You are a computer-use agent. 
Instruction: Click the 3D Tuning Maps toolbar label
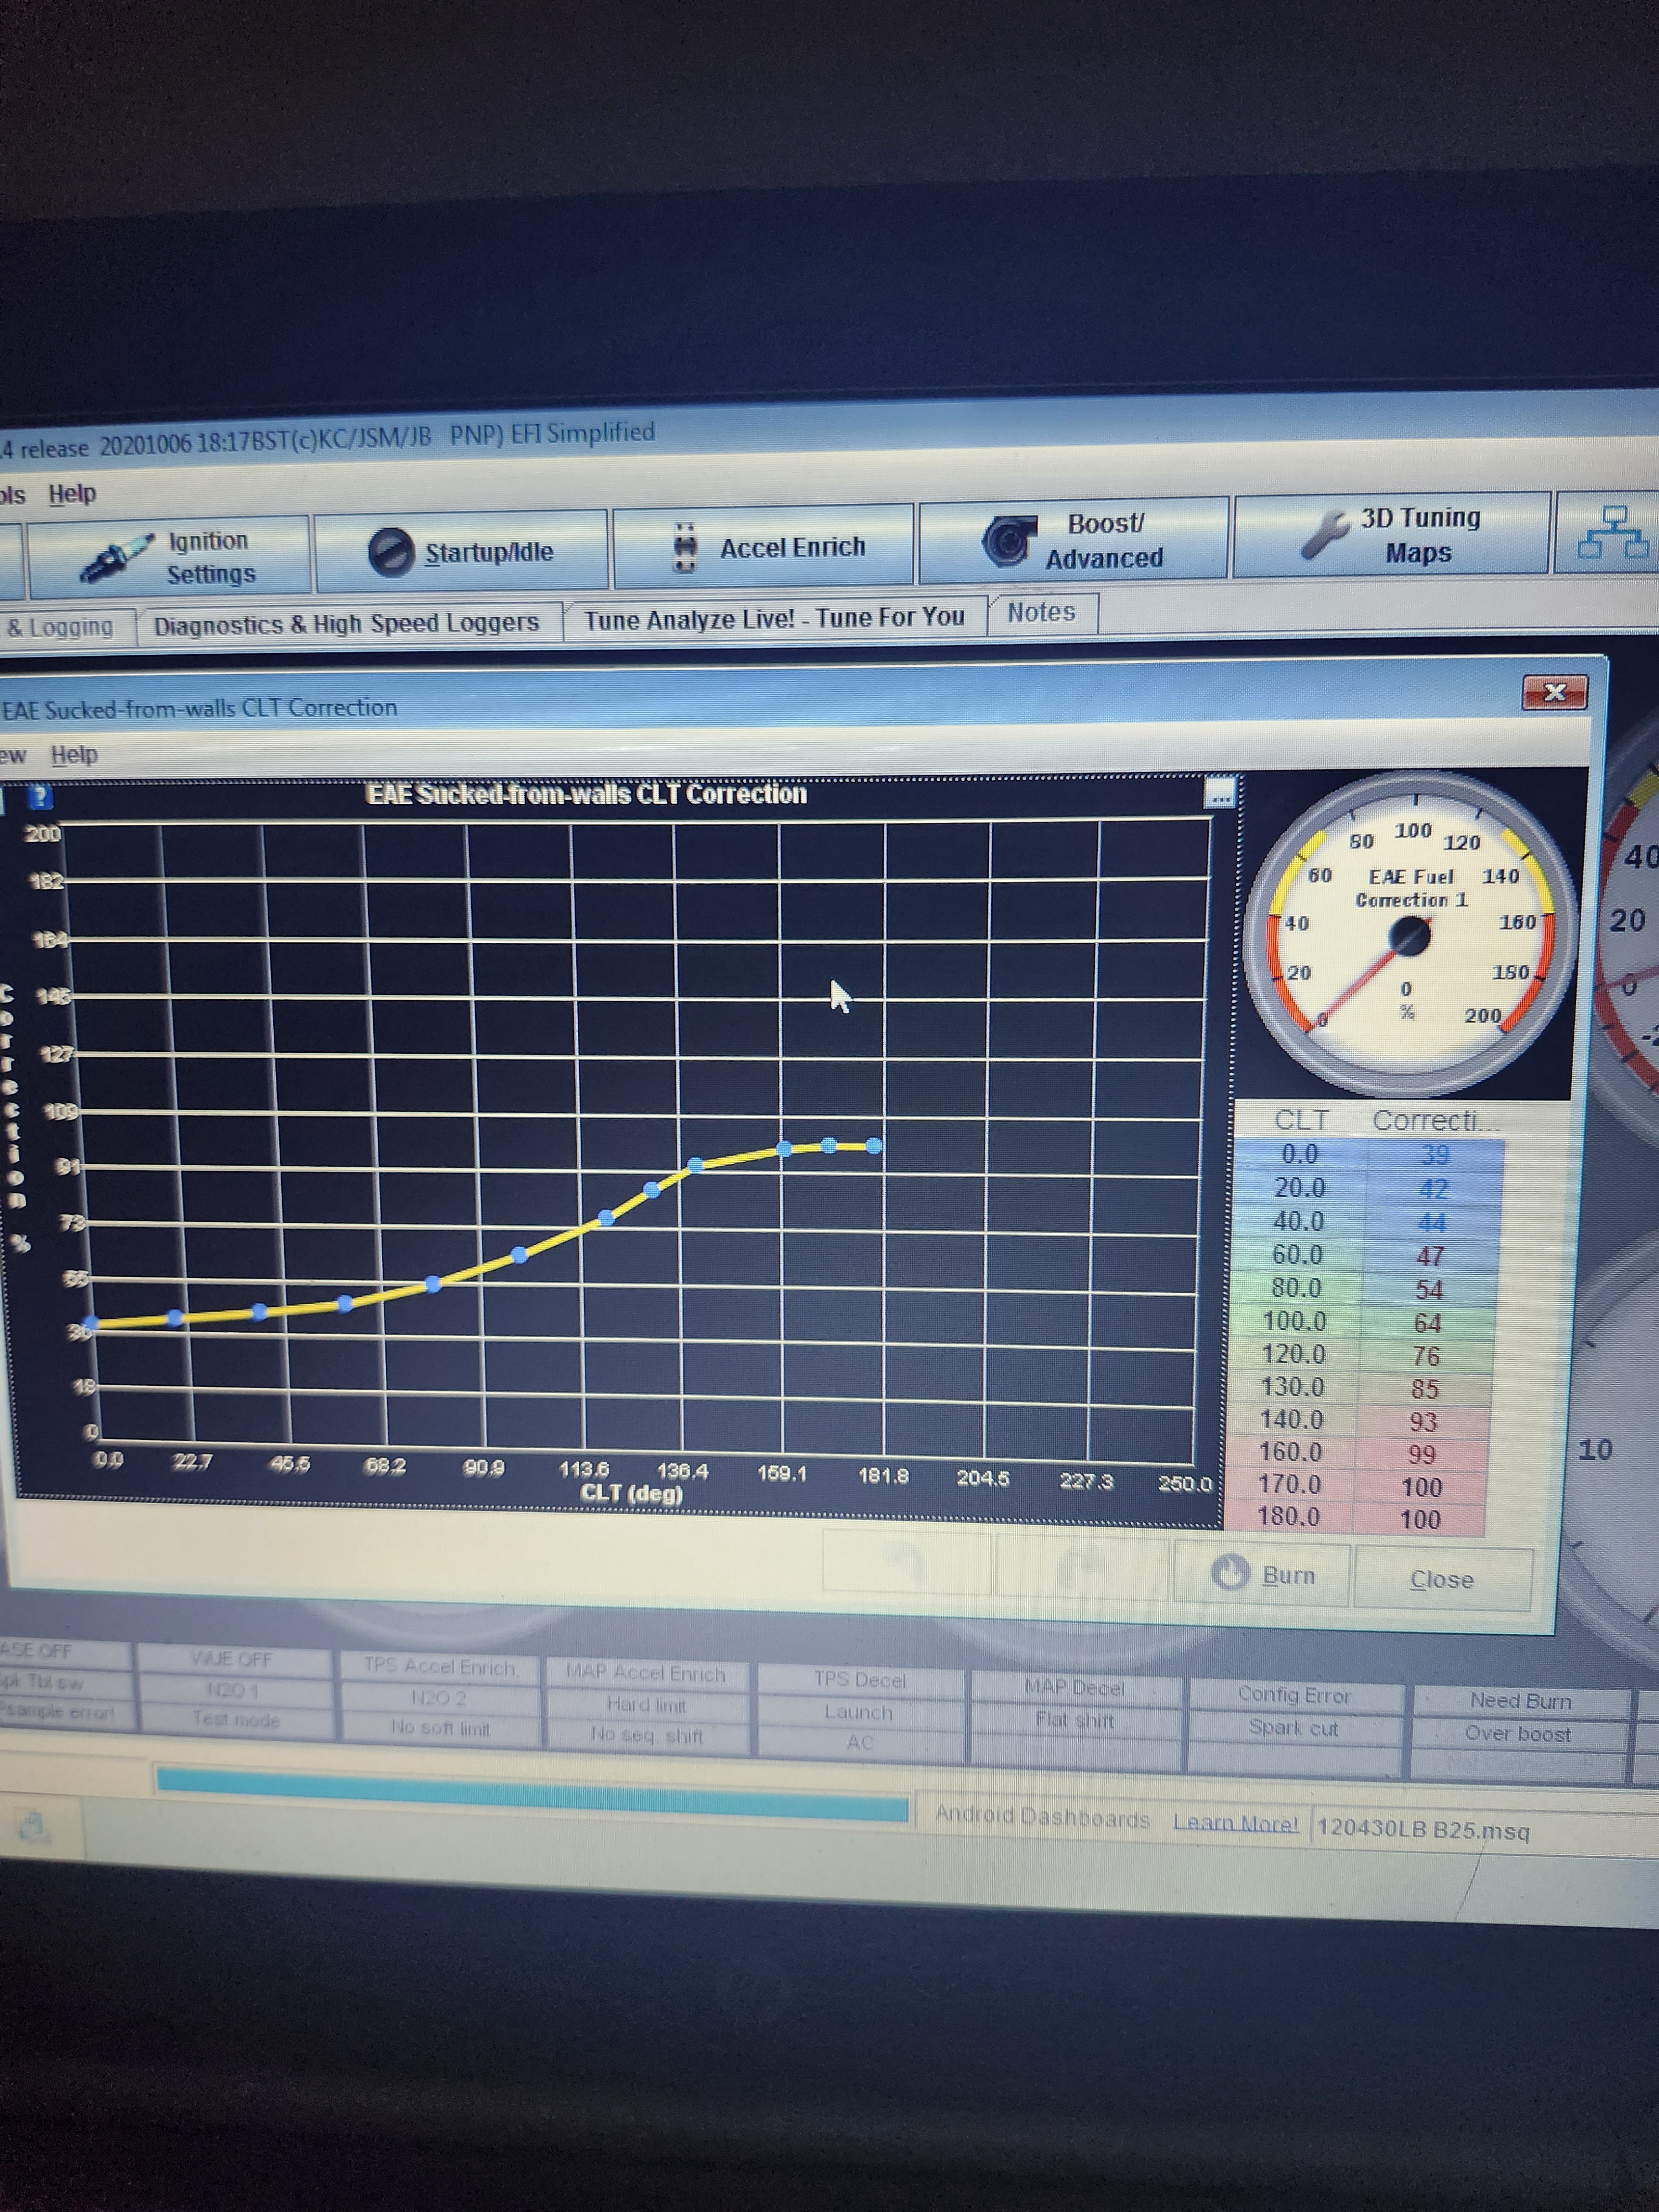pyautogui.click(x=1419, y=535)
